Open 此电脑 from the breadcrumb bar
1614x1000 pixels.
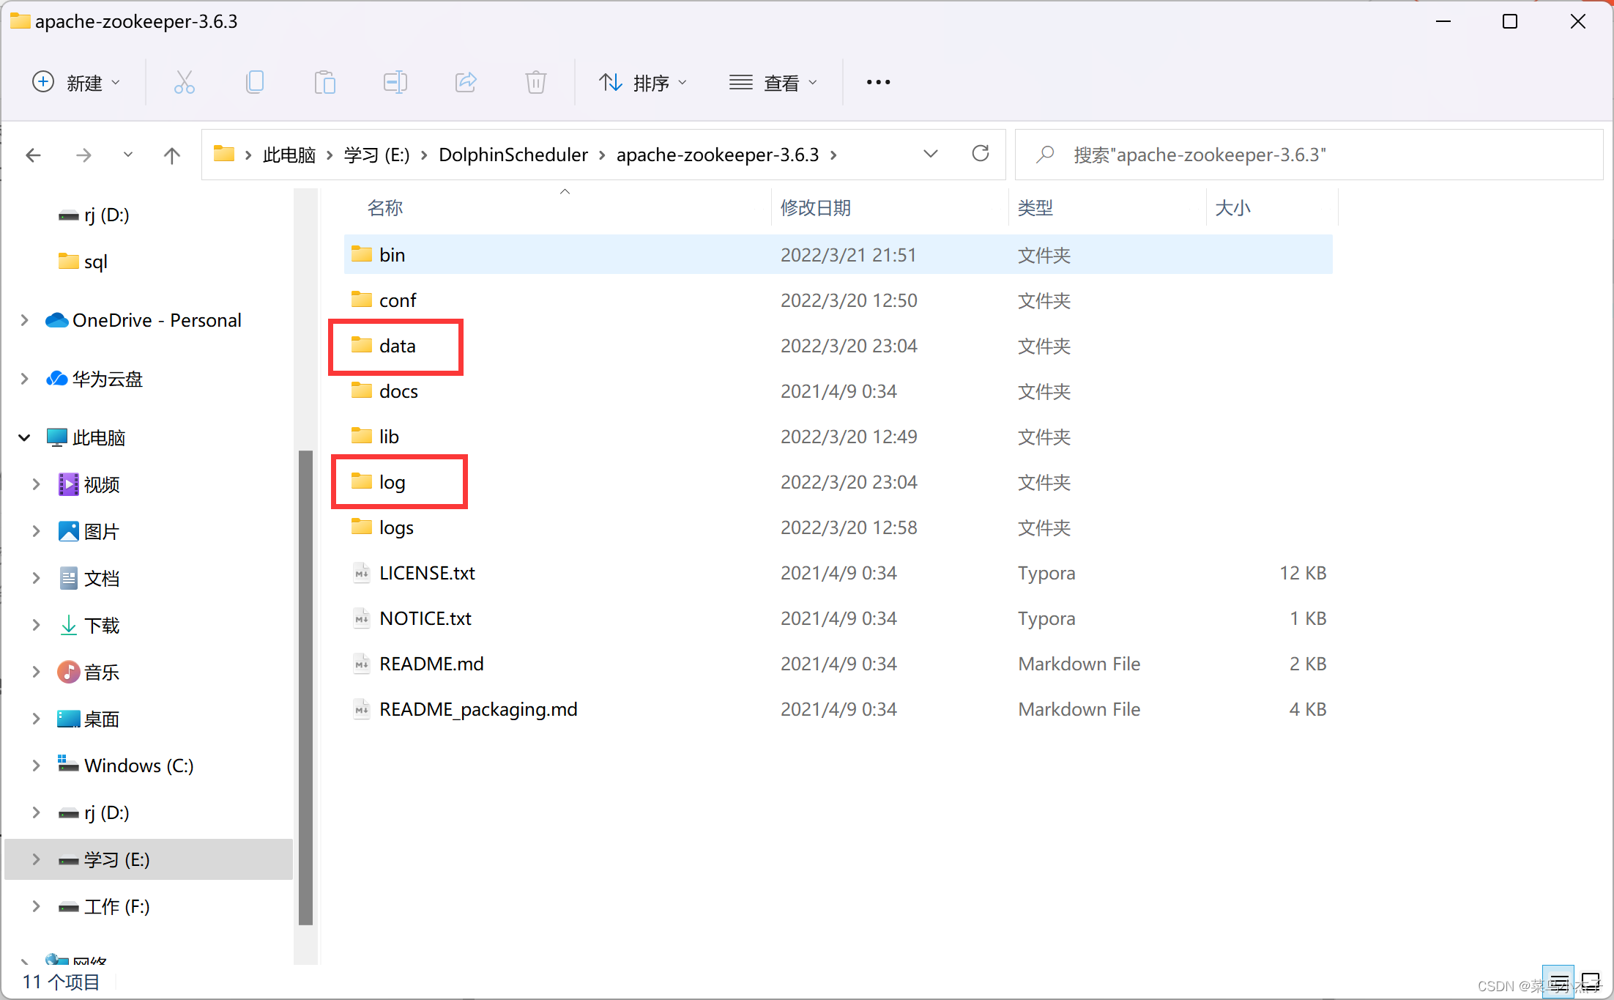pyautogui.click(x=289, y=155)
